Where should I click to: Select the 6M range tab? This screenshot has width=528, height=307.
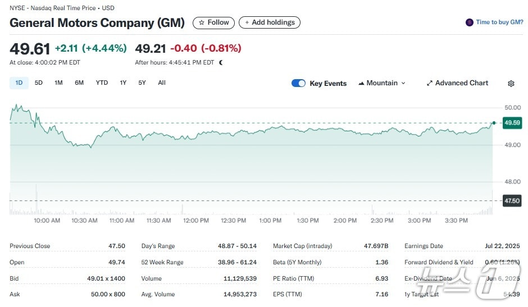click(x=79, y=83)
